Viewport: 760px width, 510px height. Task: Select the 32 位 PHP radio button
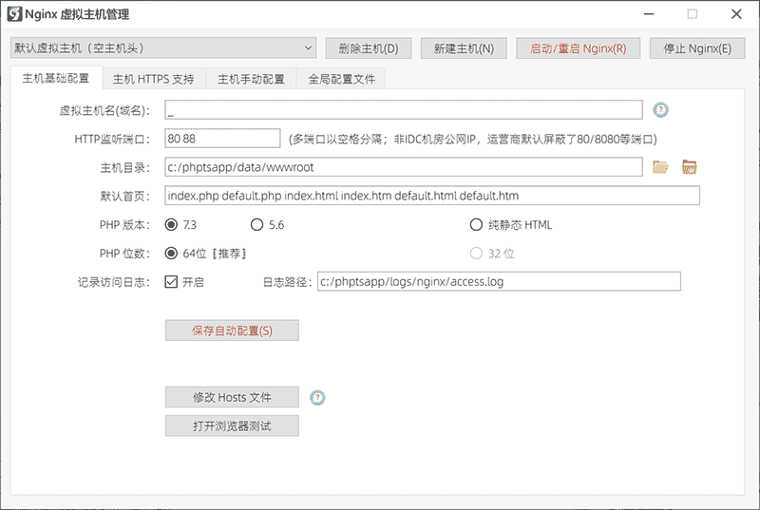tap(476, 254)
